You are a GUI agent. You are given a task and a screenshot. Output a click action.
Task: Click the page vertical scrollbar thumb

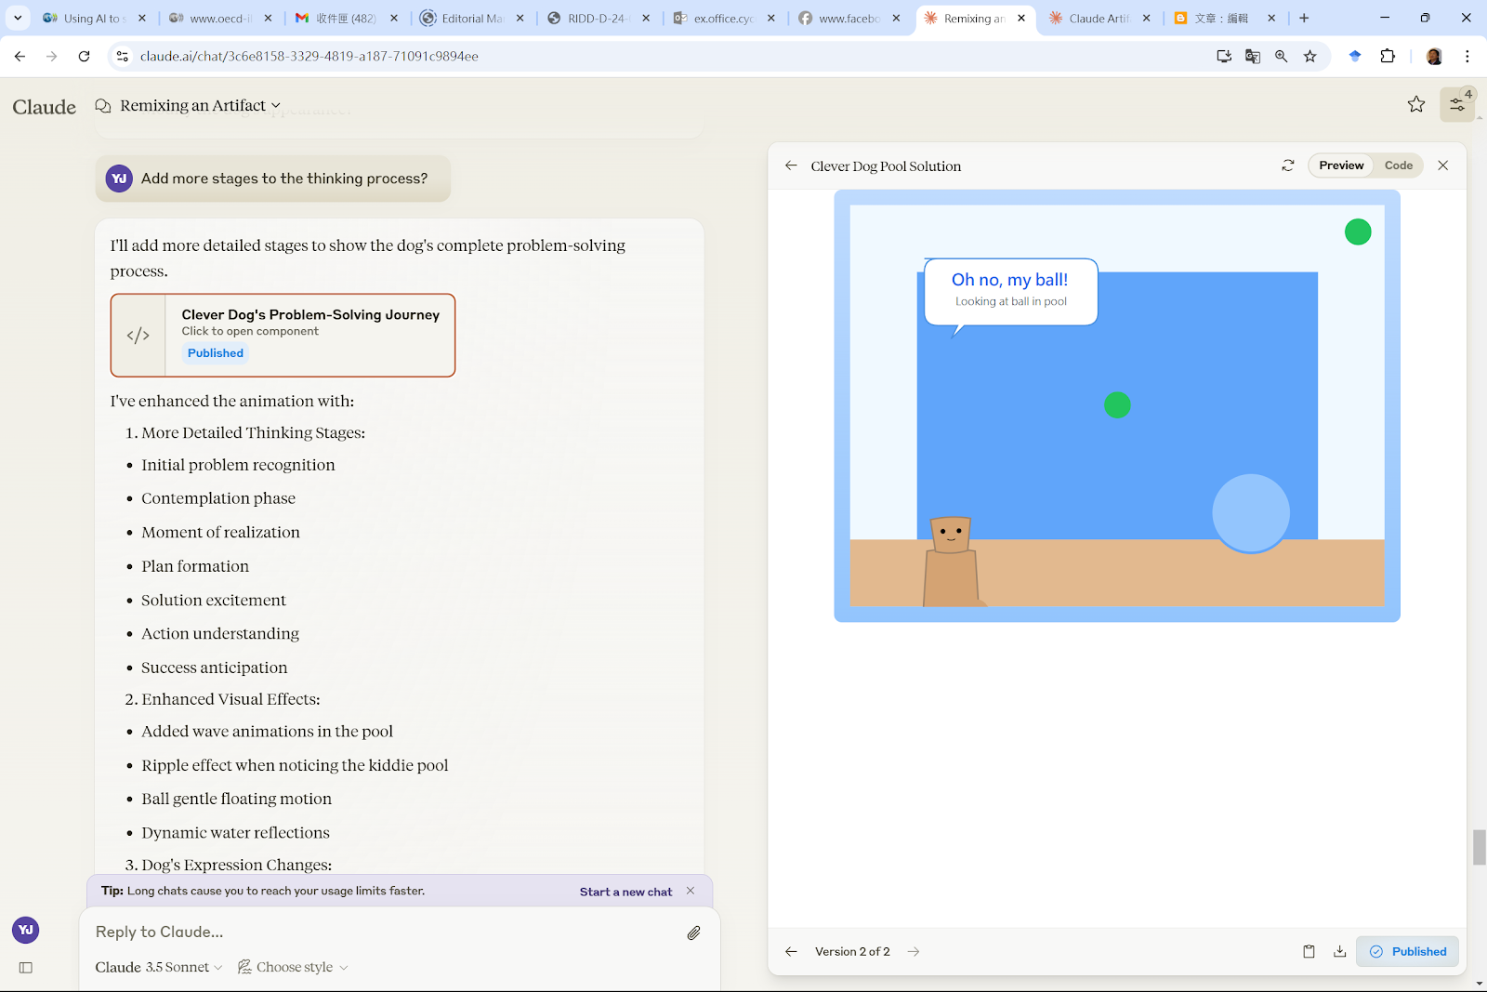pos(1479,847)
